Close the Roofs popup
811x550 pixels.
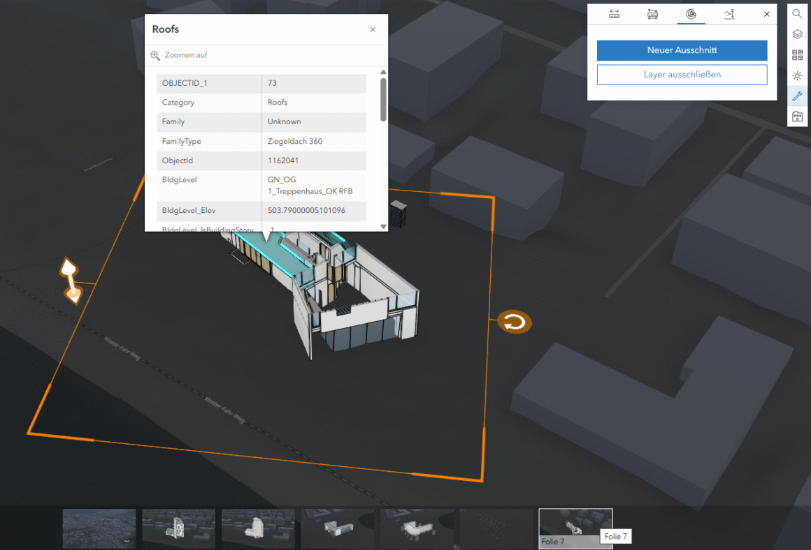tap(373, 29)
